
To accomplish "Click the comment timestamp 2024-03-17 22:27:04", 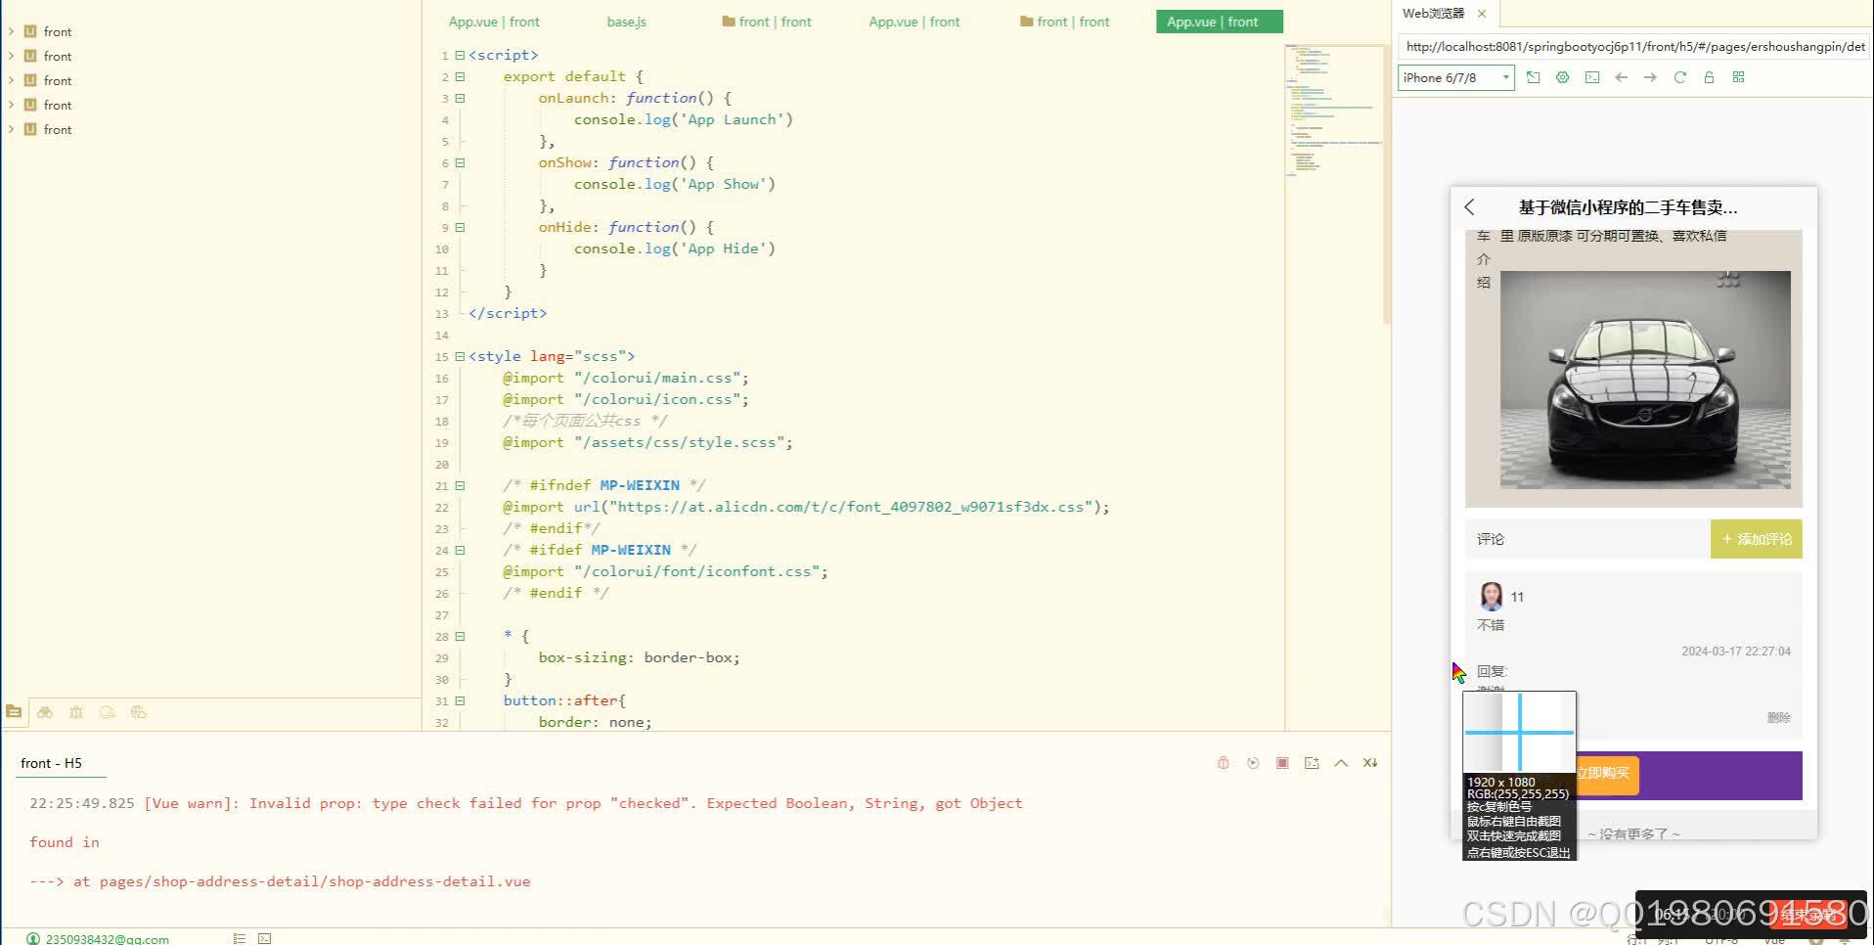I will pos(1736,651).
